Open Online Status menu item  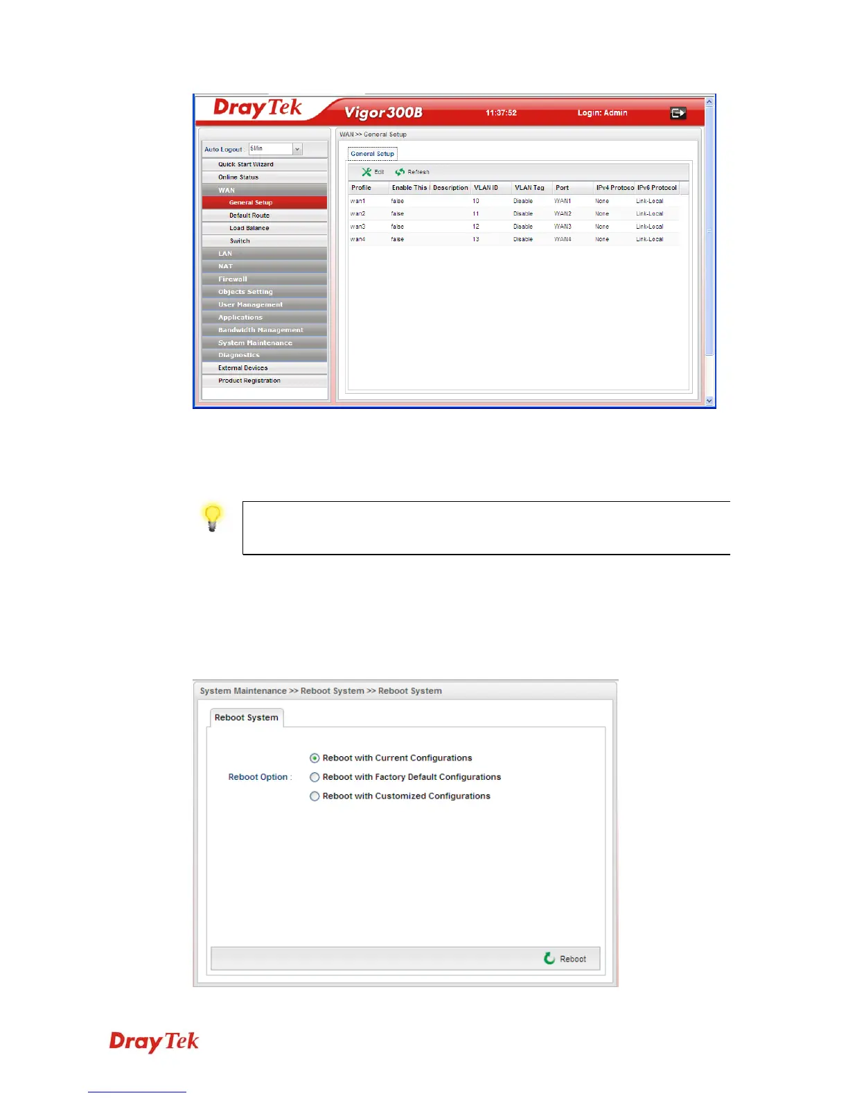click(265, 177)
